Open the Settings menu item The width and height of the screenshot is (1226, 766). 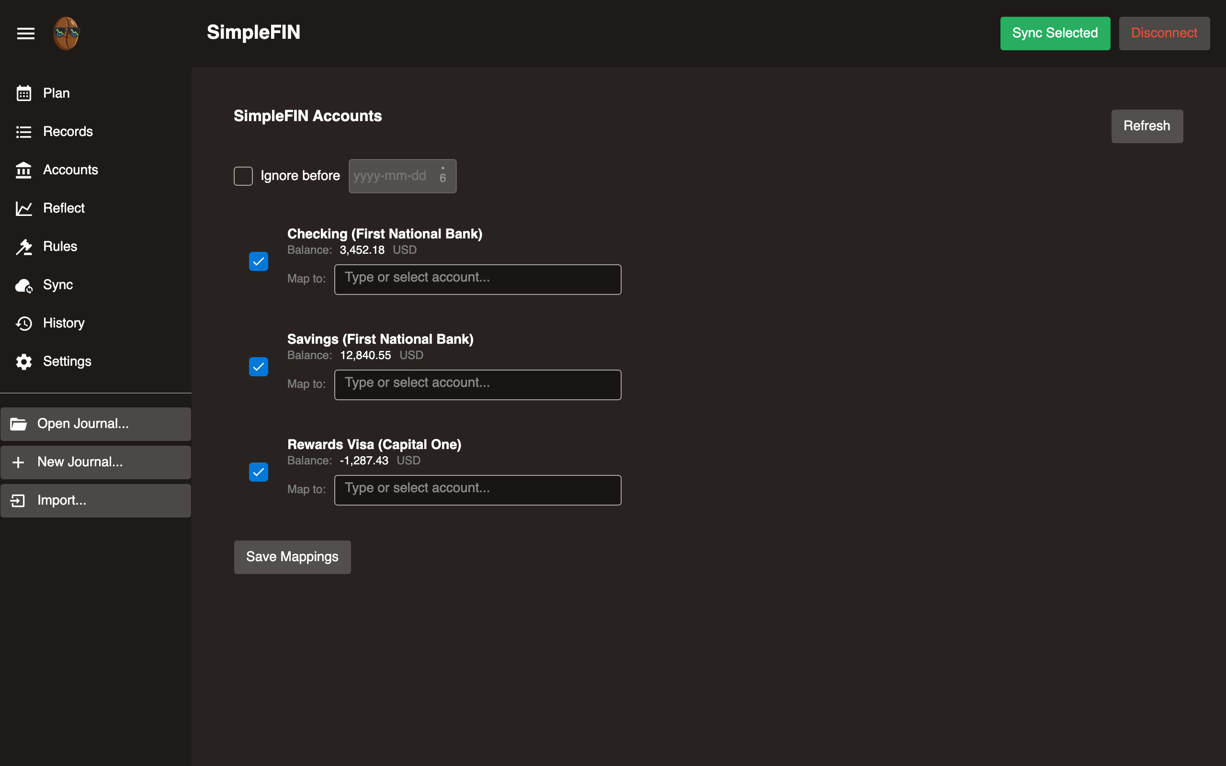pos(67,361)
